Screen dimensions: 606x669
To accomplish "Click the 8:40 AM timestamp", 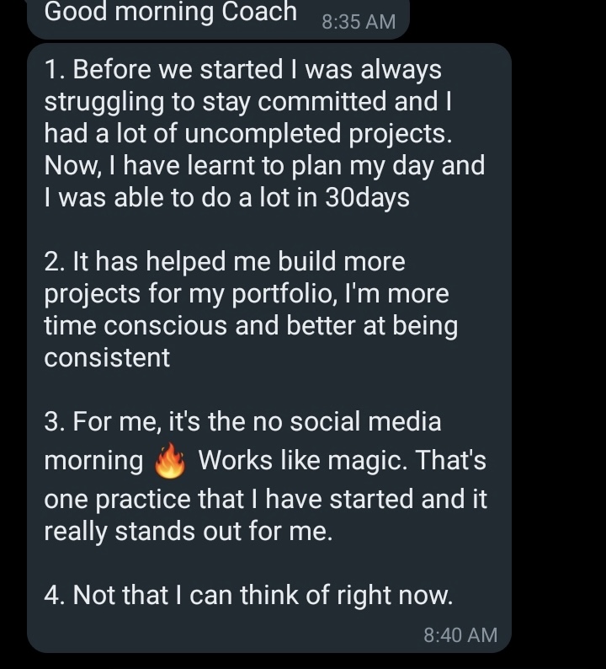I will [x=460, y=634].
